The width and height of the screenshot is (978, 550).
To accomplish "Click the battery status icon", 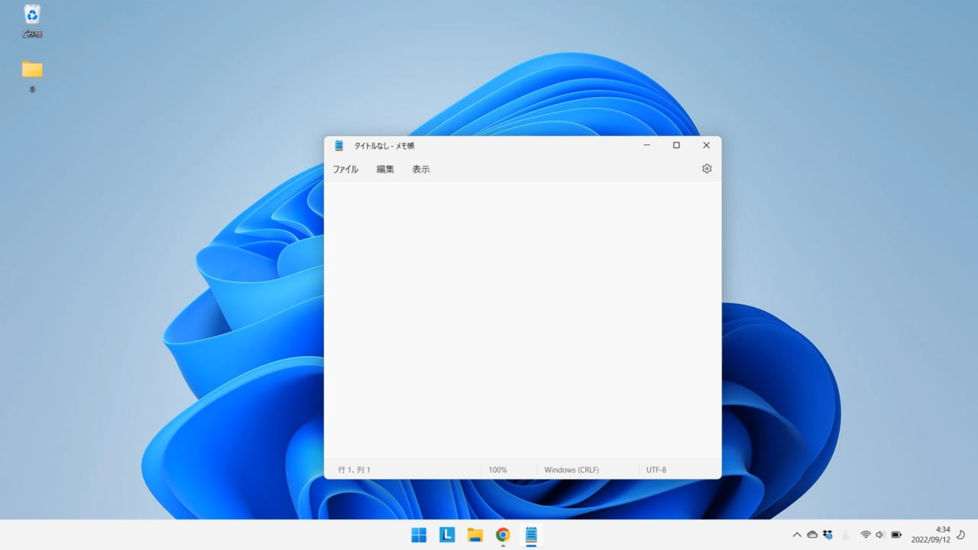I will [x=896, y=535].
